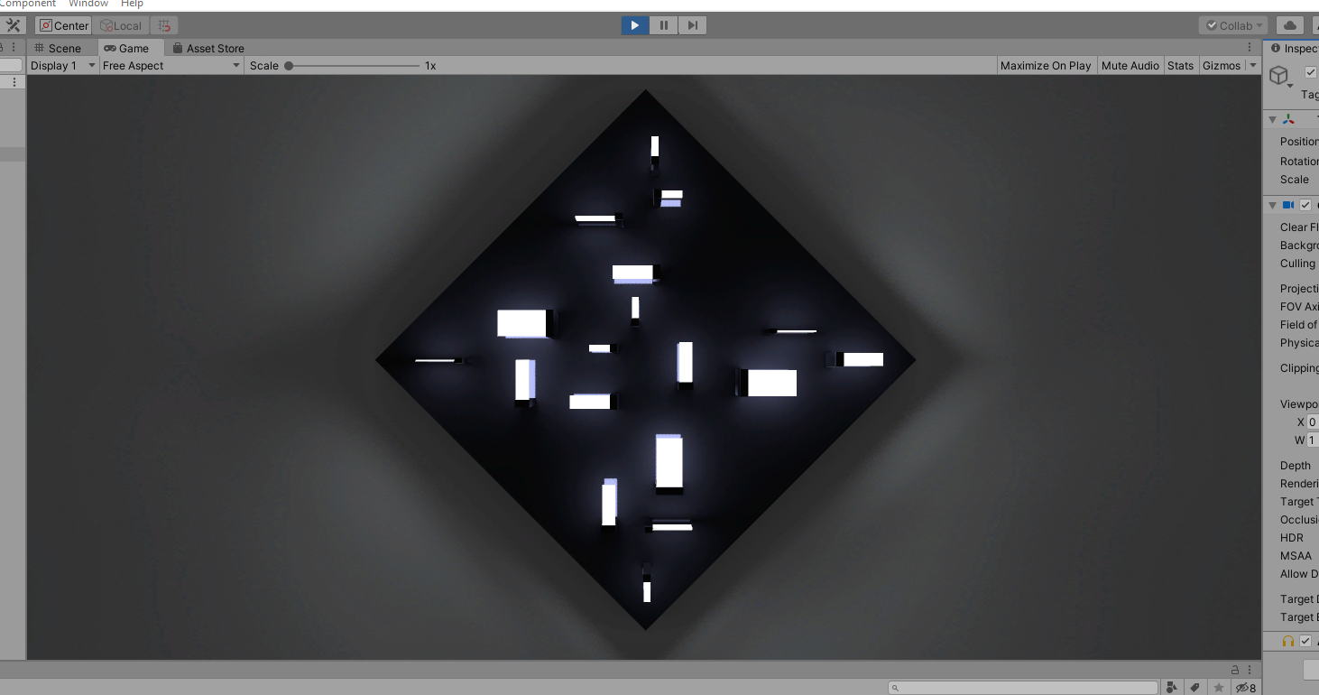Open the Free Aspect dropdown
This screenshot has height=695, width=1319.
[x=171, y=65]
